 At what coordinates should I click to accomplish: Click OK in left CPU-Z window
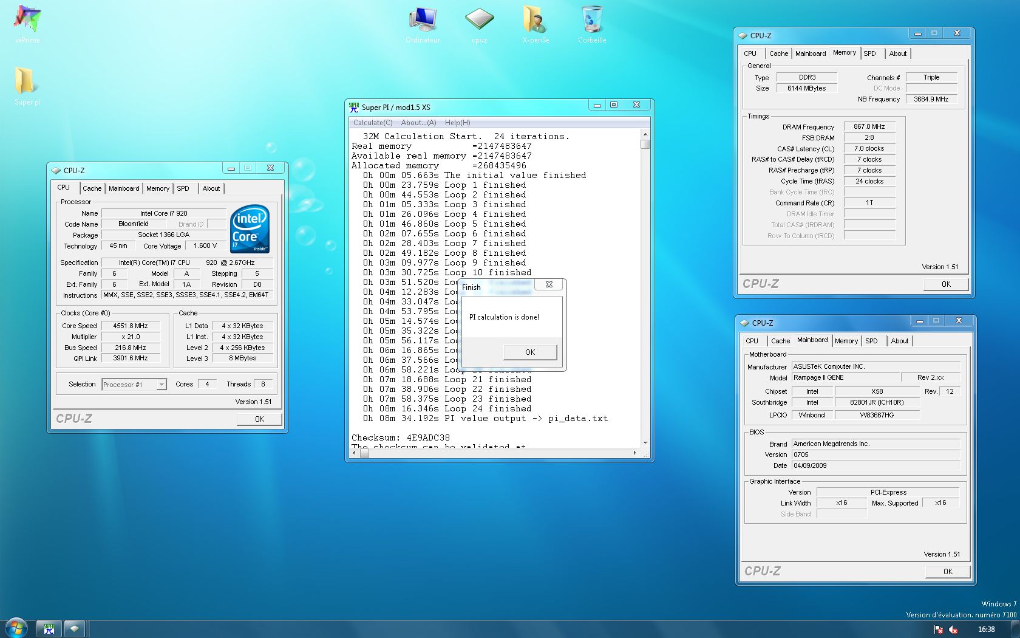click(x=259, y=419)
